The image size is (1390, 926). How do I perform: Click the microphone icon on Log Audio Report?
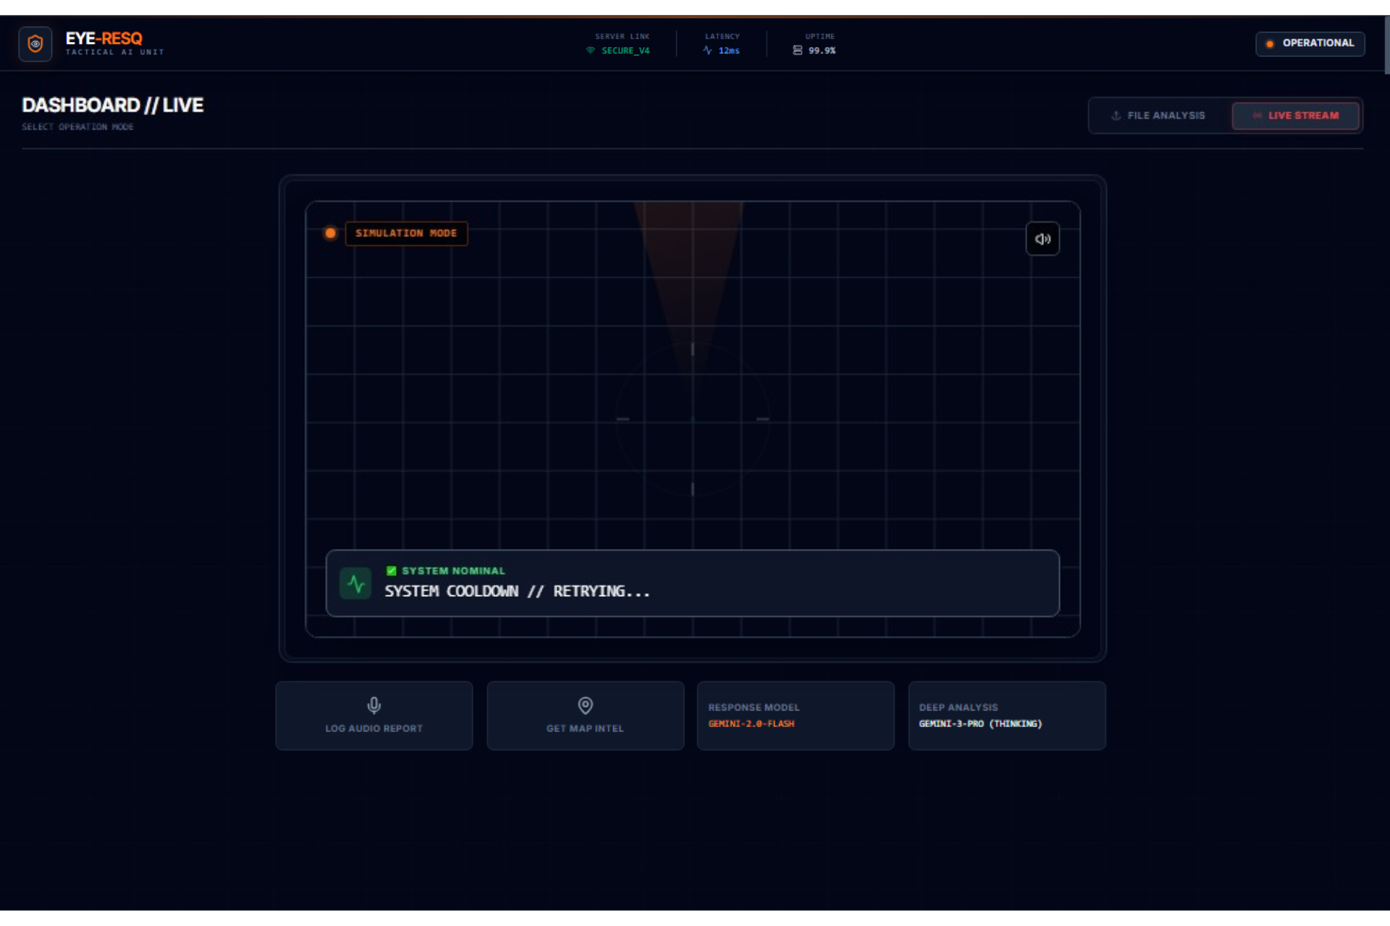coord(374,705)
